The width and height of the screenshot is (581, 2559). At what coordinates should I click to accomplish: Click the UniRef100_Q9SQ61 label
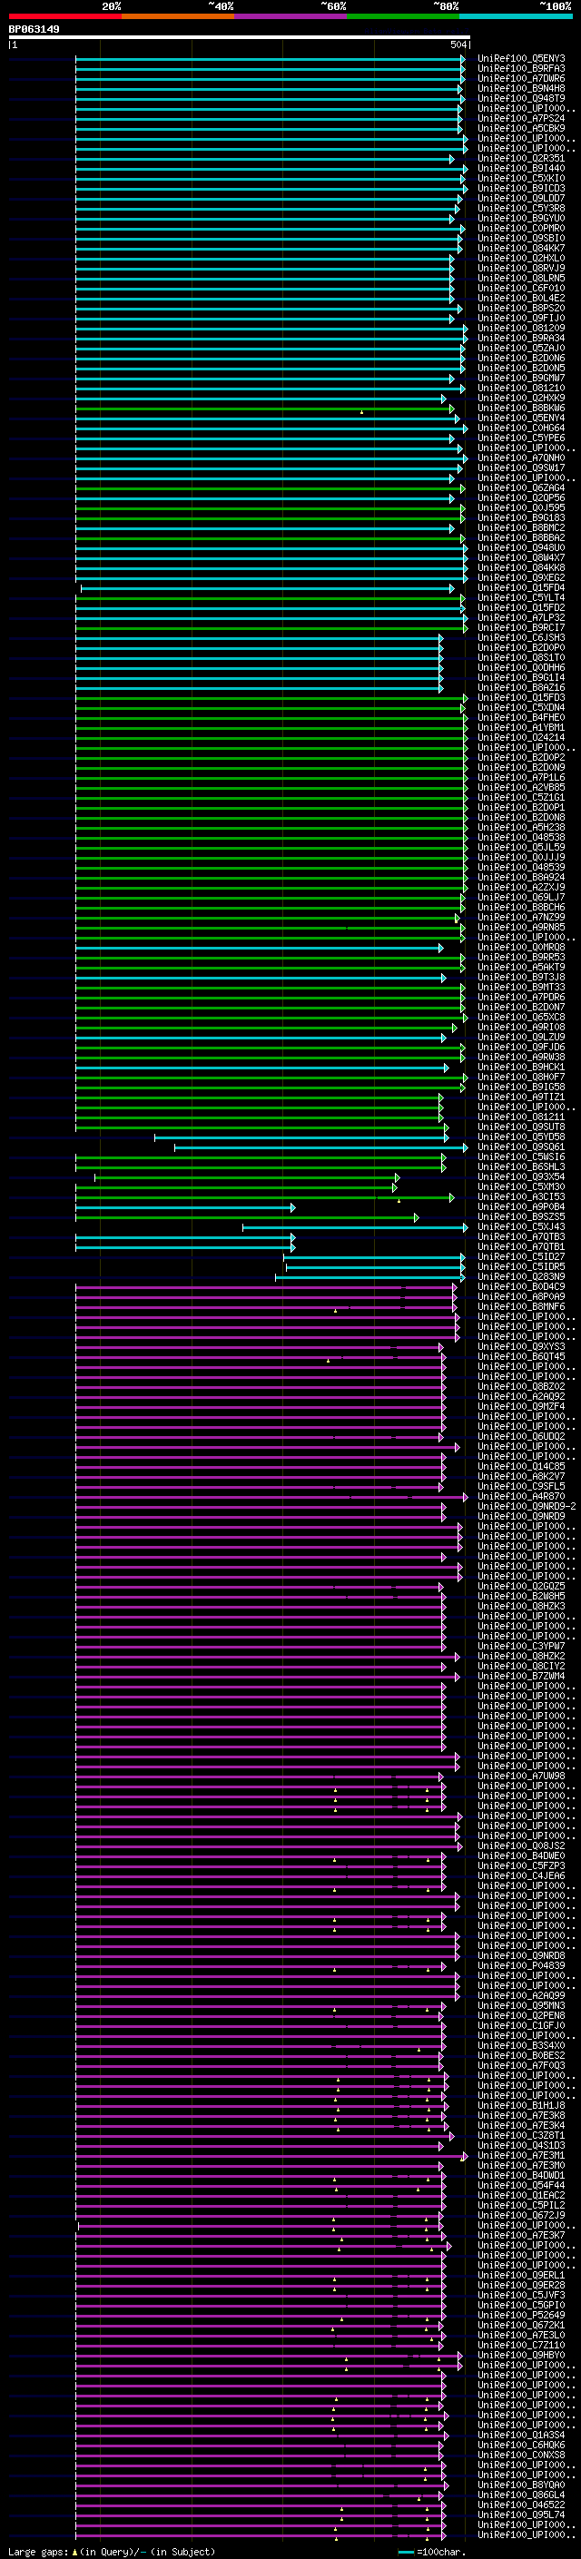(521, 1147)
